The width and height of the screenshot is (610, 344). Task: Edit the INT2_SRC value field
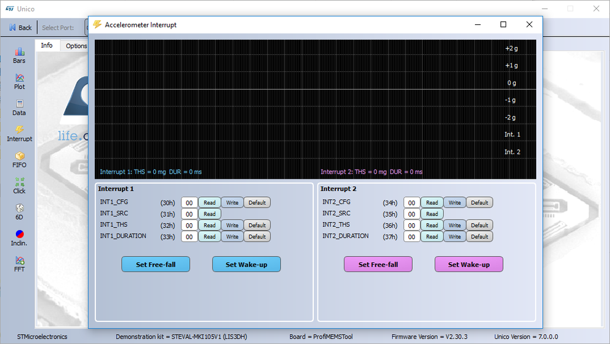[x=412, y=214]
